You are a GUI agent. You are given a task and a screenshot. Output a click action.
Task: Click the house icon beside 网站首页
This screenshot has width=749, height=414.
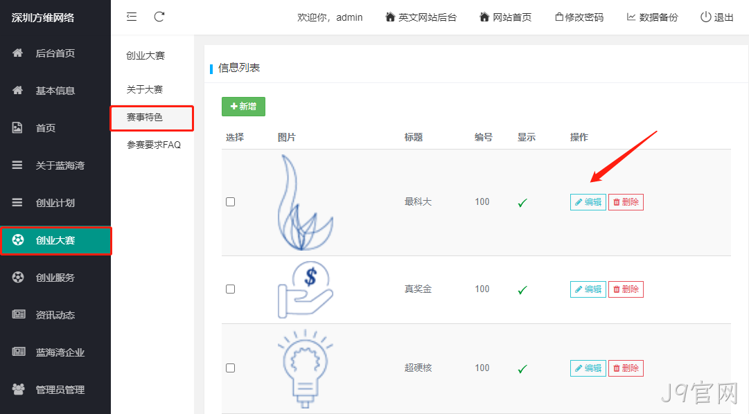coord(484,17)
